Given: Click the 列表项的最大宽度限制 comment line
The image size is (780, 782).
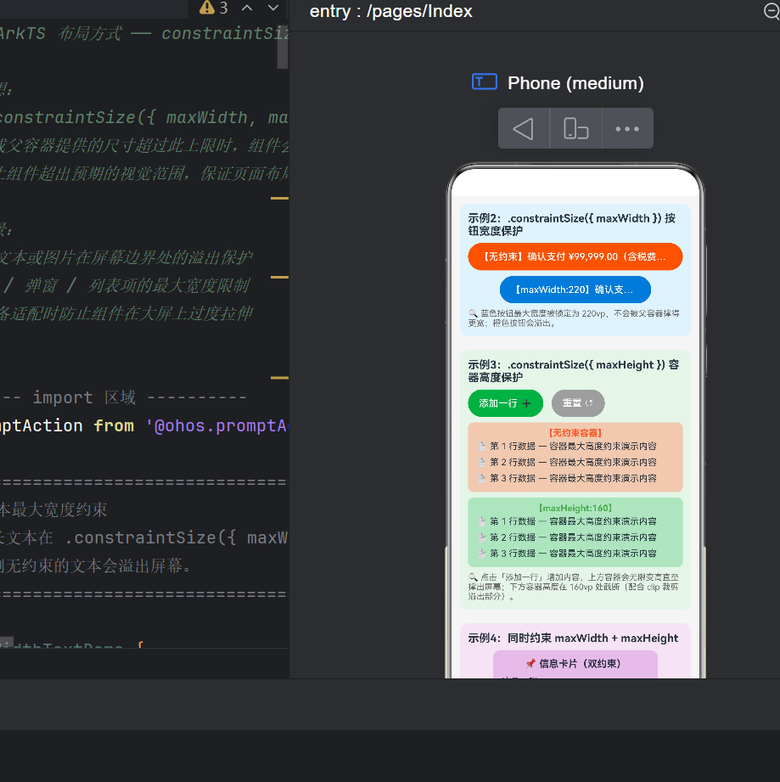Looking at the screenshot, I should coord(126,286).
